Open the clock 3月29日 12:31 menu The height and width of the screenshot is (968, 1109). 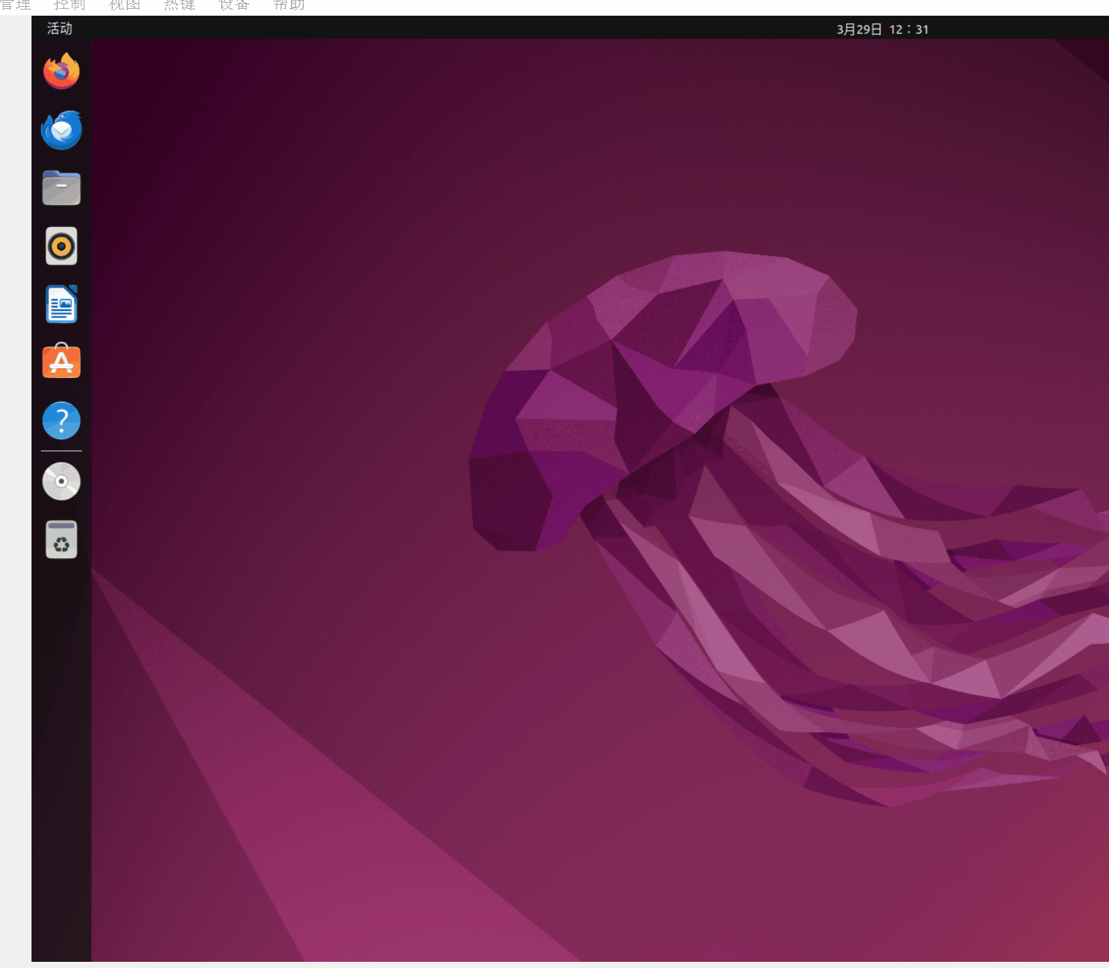882,29
